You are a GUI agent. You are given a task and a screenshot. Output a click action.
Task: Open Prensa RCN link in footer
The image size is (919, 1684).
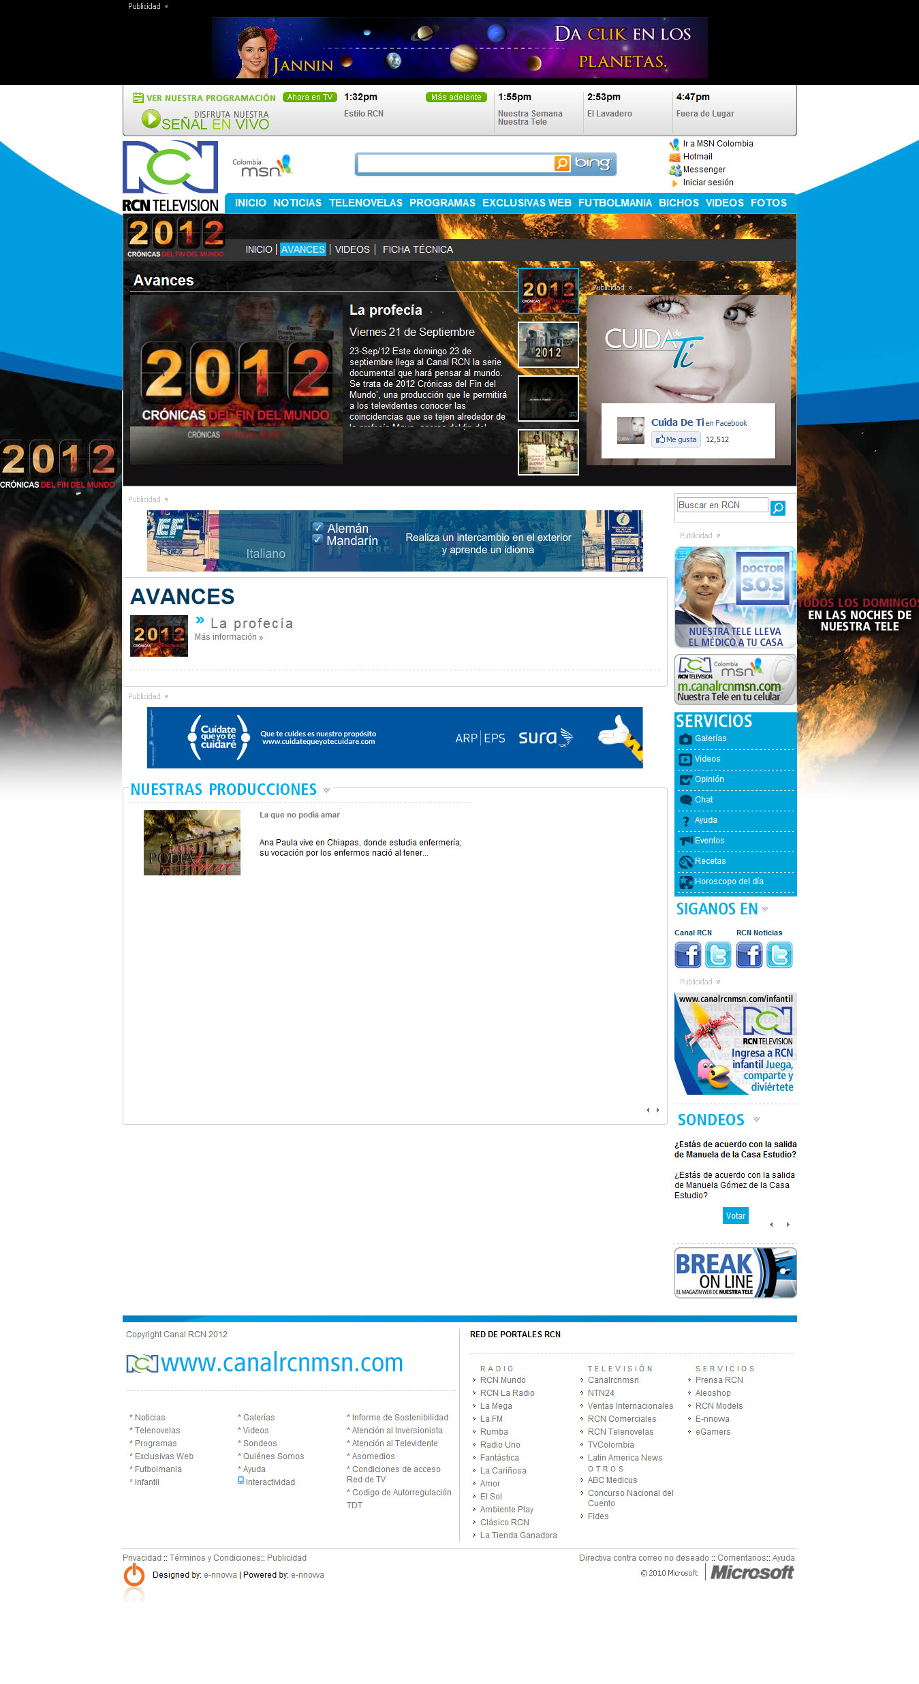point(719,1379)
